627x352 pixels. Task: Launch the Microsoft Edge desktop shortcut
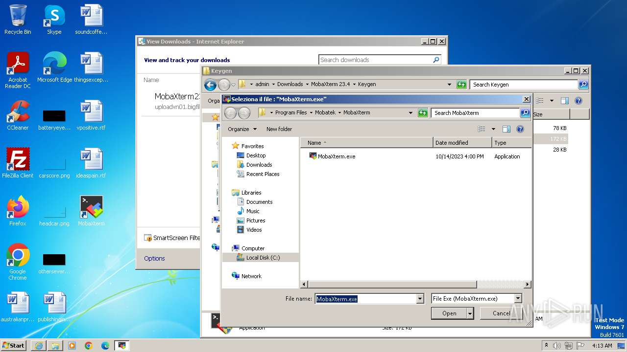54,67
